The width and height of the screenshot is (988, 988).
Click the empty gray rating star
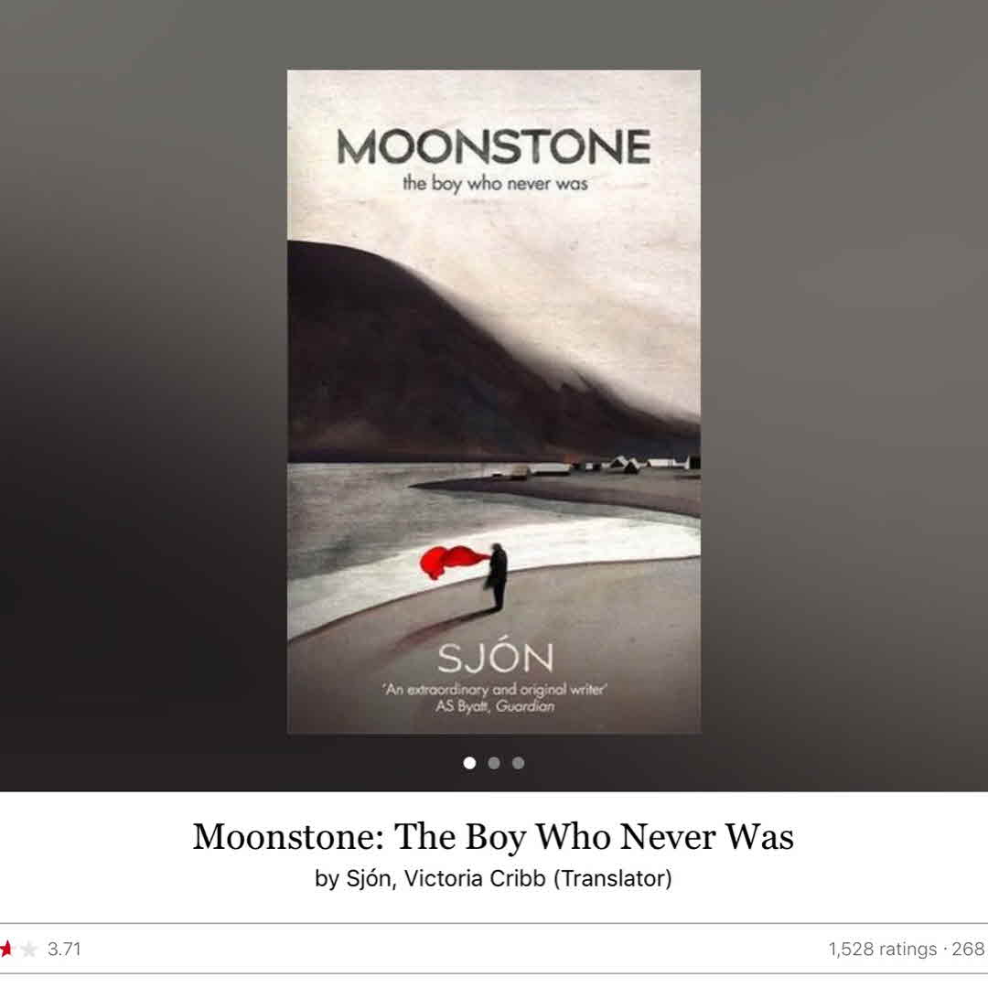[x=28, y=949]
